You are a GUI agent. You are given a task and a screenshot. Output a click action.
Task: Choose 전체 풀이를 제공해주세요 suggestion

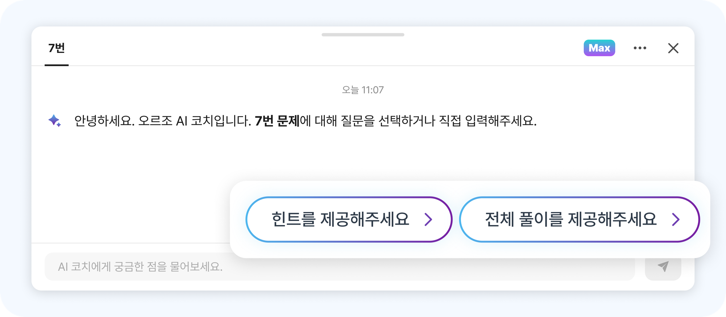tap(579, 220)
